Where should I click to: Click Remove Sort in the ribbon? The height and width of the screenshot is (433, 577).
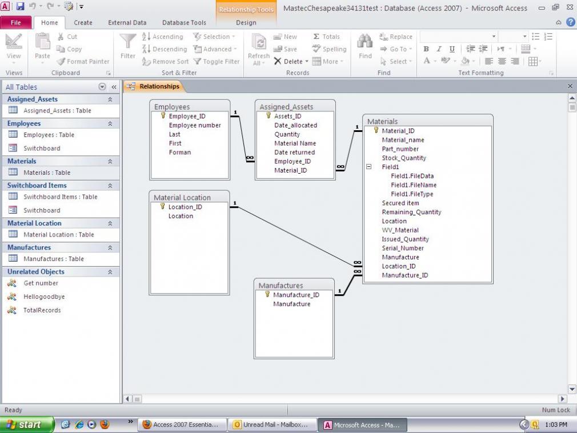165,62
